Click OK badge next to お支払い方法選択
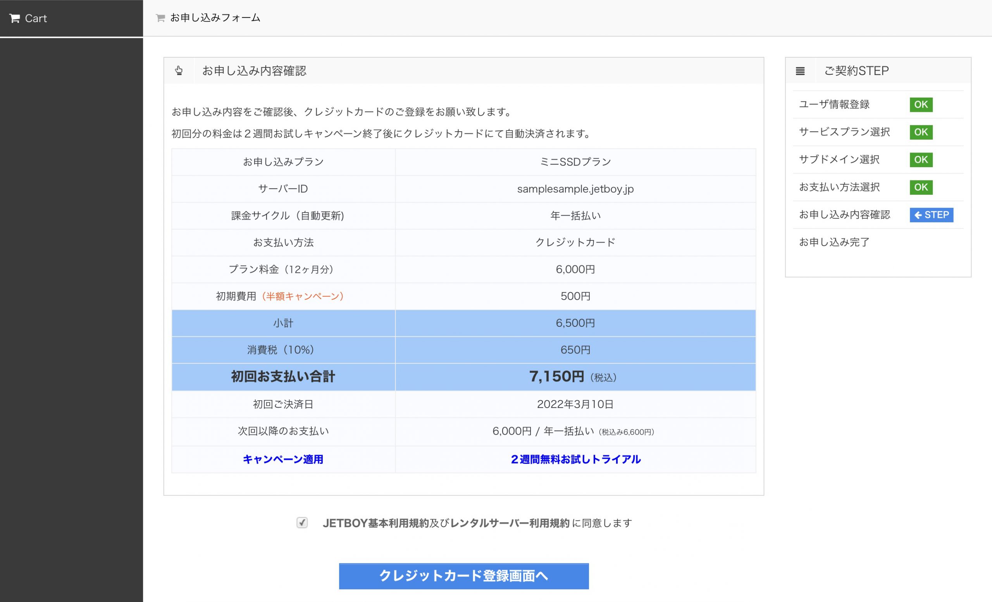Image resolution: width=992 pixels, height=602 pixels. coord(921,187)
